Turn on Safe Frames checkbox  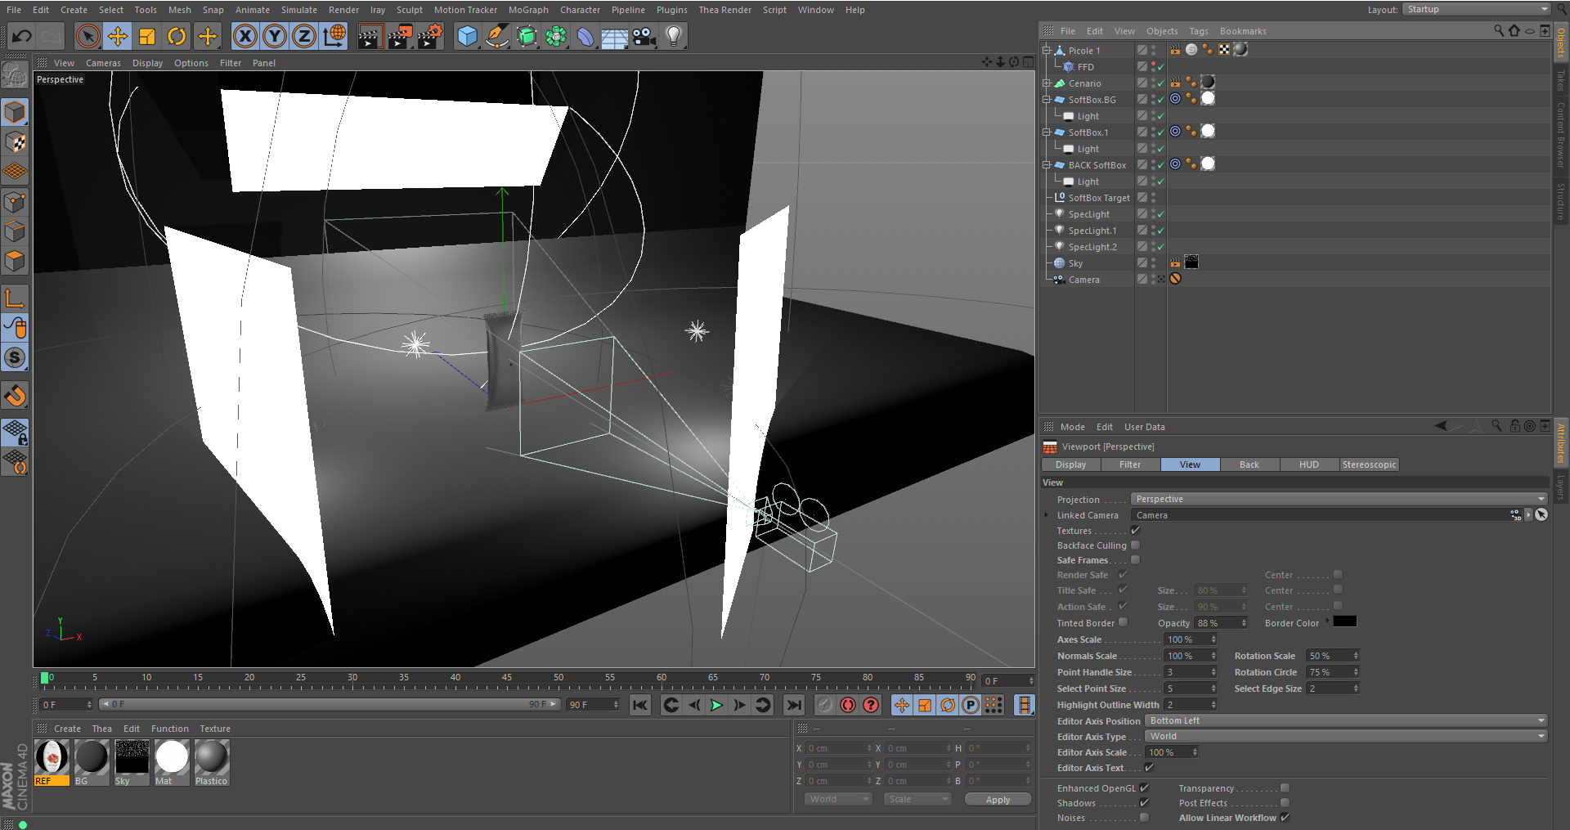(x=1135, y=560)
